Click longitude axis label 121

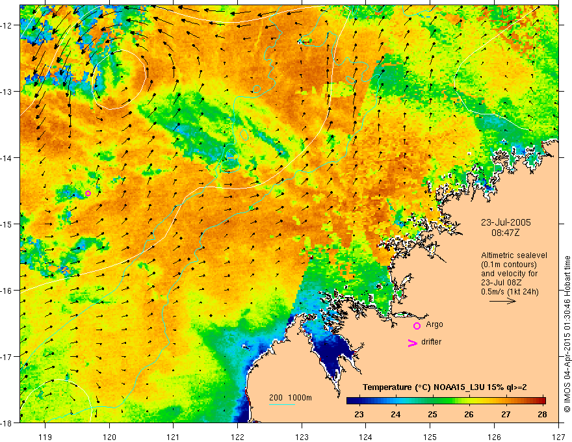point(174,437)
